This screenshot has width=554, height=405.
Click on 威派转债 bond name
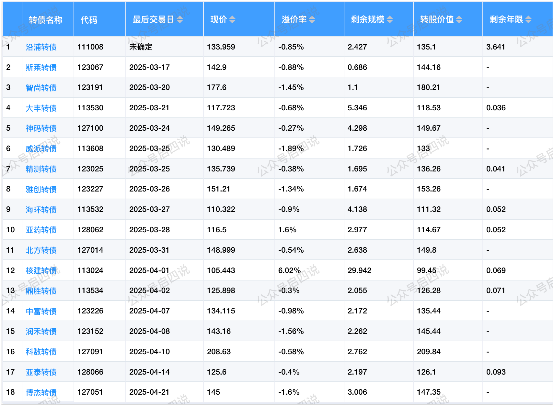[41, 149]
